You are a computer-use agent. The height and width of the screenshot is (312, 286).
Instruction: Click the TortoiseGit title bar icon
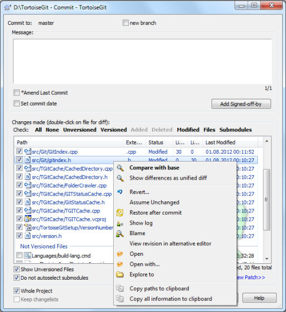(7, 7)
